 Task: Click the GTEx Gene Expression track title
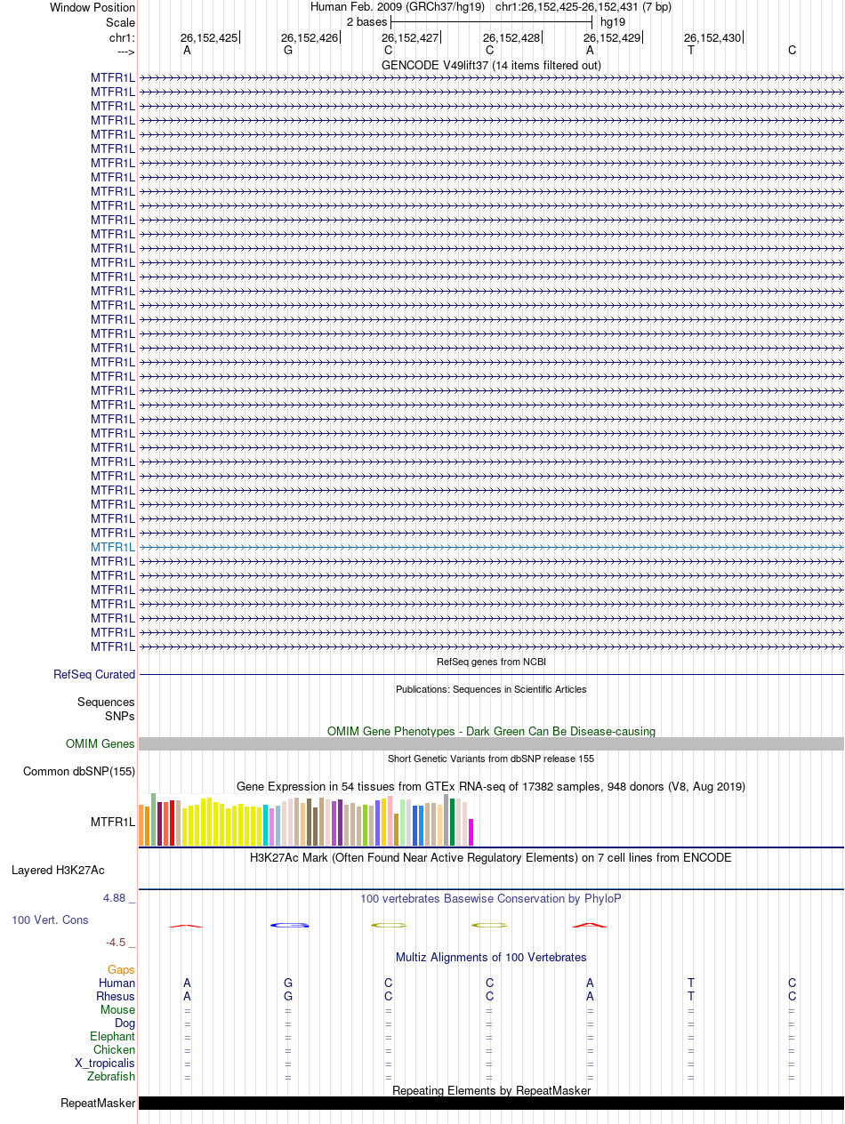point(491,787)
